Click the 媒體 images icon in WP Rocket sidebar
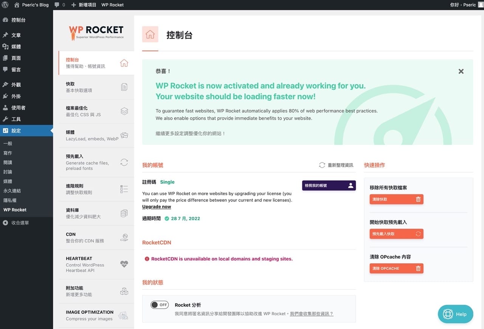This screenshot has height=329, width=484. [124, 135]
